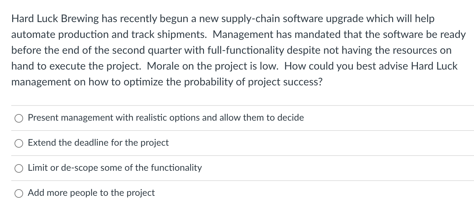Click the 'Extend the deadline for the project' label
This screenshot has width=474, height=207.
coord(98,143)
